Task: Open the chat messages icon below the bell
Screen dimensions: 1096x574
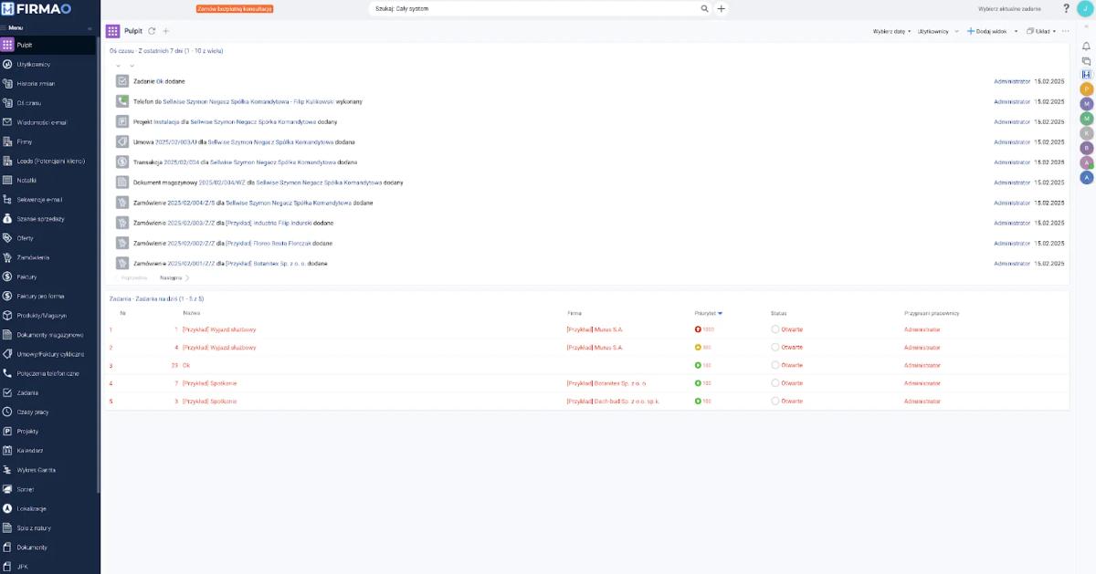Action: click(1086, 61)
